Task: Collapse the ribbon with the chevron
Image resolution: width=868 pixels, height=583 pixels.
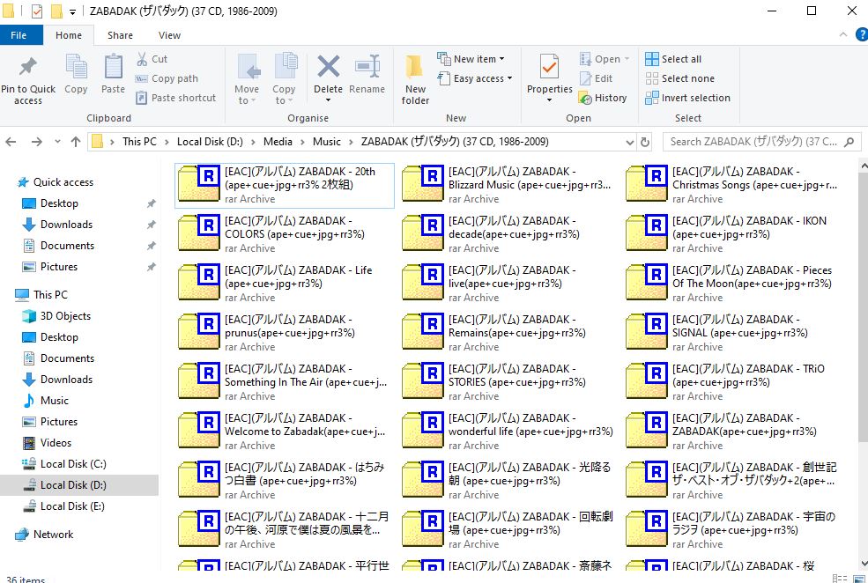Action: tap(843, 35)
